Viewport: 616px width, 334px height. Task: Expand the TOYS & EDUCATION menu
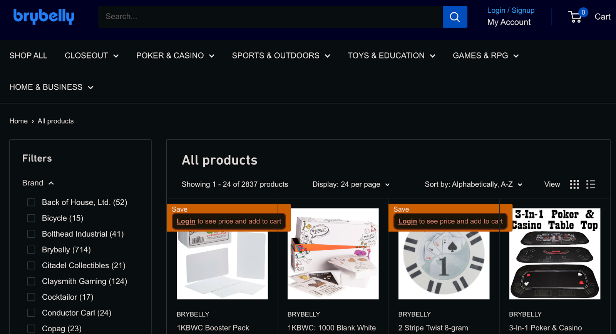[392, 55]
